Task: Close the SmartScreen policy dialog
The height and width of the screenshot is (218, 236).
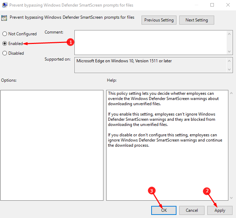Action: coord(228,5)
